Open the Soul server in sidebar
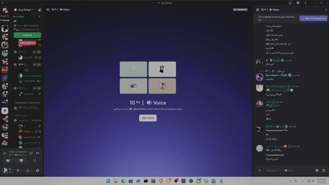Screen dimensions: 329x185 pyautogui.click(x=5, y=143)
